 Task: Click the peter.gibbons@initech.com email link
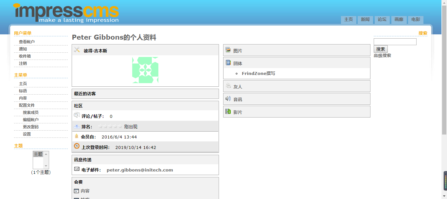coord(140,170)
